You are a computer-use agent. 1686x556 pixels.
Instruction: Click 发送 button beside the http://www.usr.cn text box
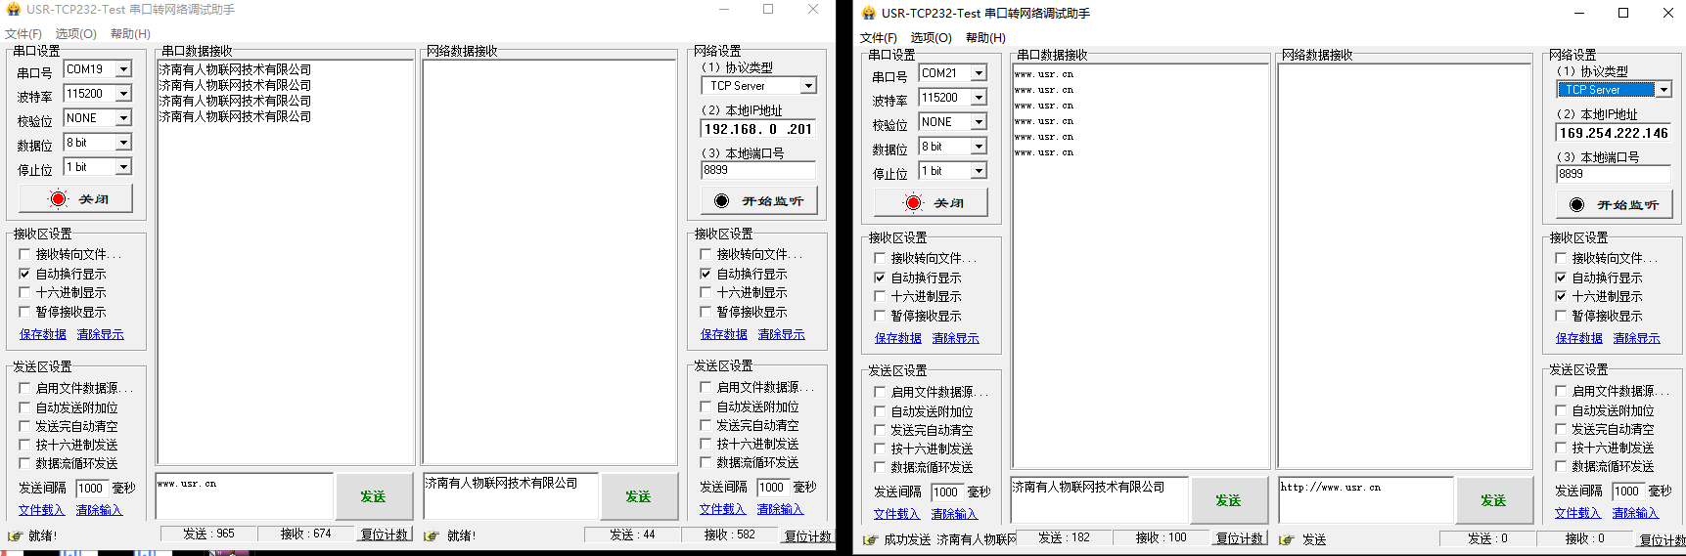pos(1492,500)
